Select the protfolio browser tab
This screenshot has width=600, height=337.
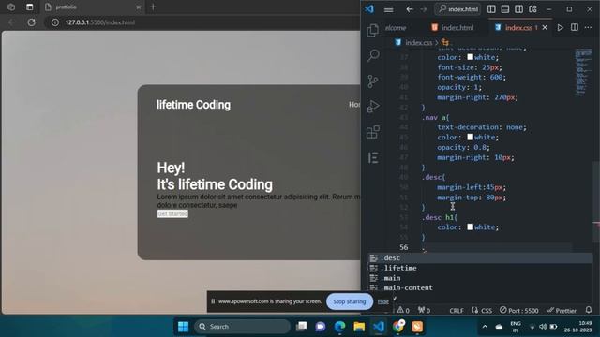93,7
